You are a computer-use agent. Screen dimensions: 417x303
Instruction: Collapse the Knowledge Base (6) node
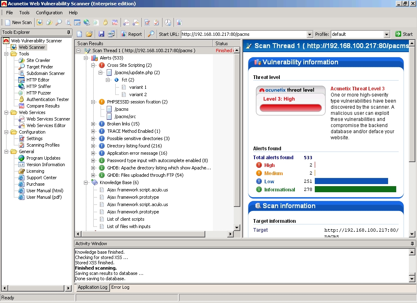[x=86, y=182]
